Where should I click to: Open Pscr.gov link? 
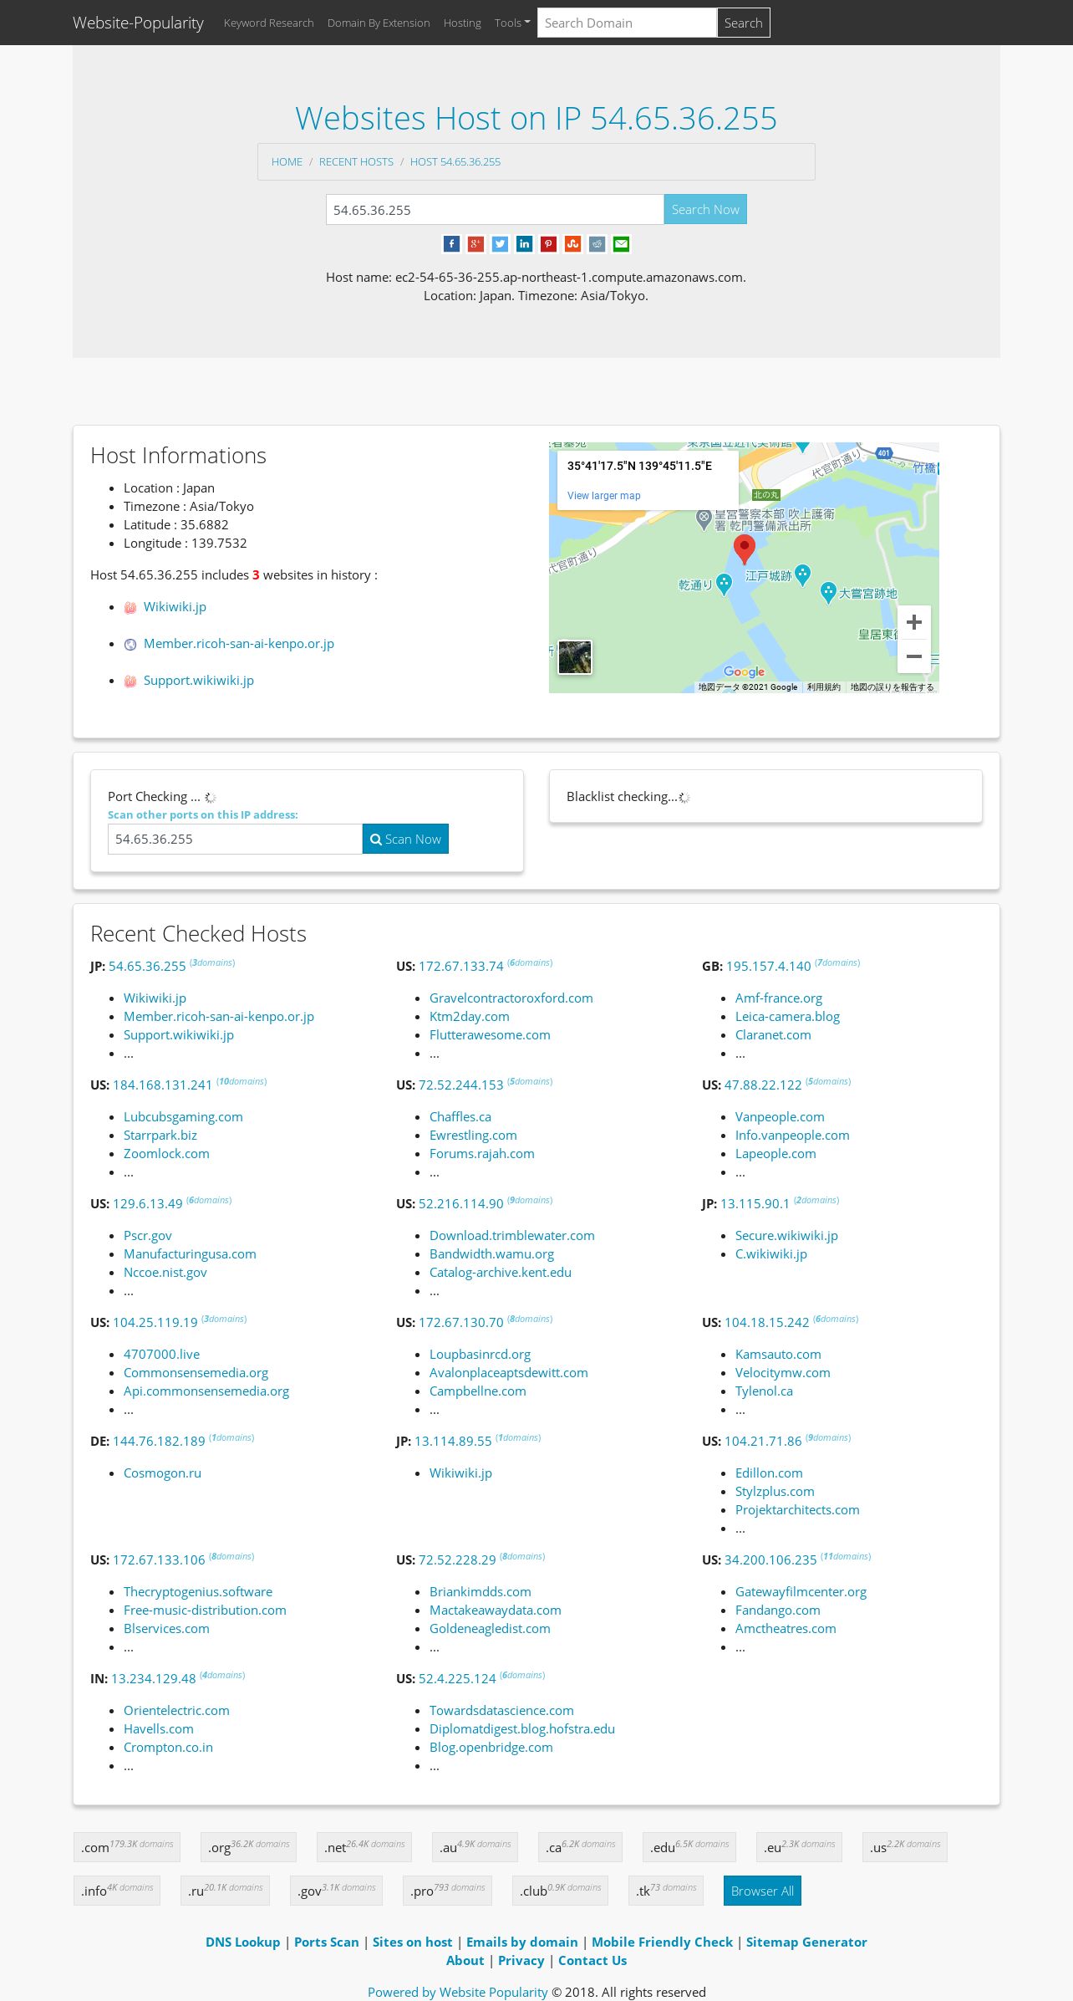pyautogui.click(x=148, y=1235)
